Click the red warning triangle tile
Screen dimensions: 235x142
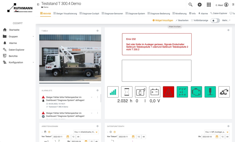tap(168, 92)
